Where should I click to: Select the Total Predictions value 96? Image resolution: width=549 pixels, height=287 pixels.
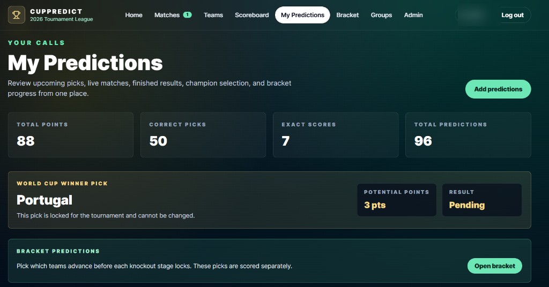pos(423,141)
